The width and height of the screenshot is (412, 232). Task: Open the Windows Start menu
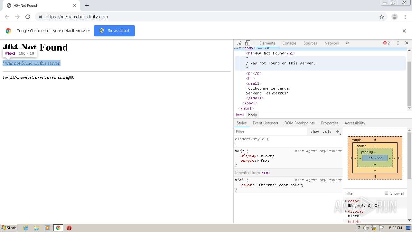point(9,227)
